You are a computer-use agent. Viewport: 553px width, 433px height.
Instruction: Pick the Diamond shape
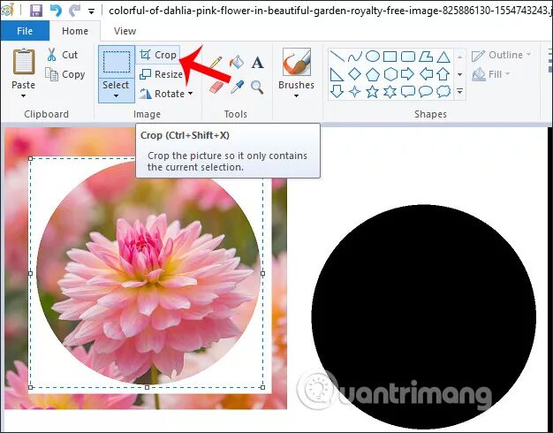pos(354,74)
